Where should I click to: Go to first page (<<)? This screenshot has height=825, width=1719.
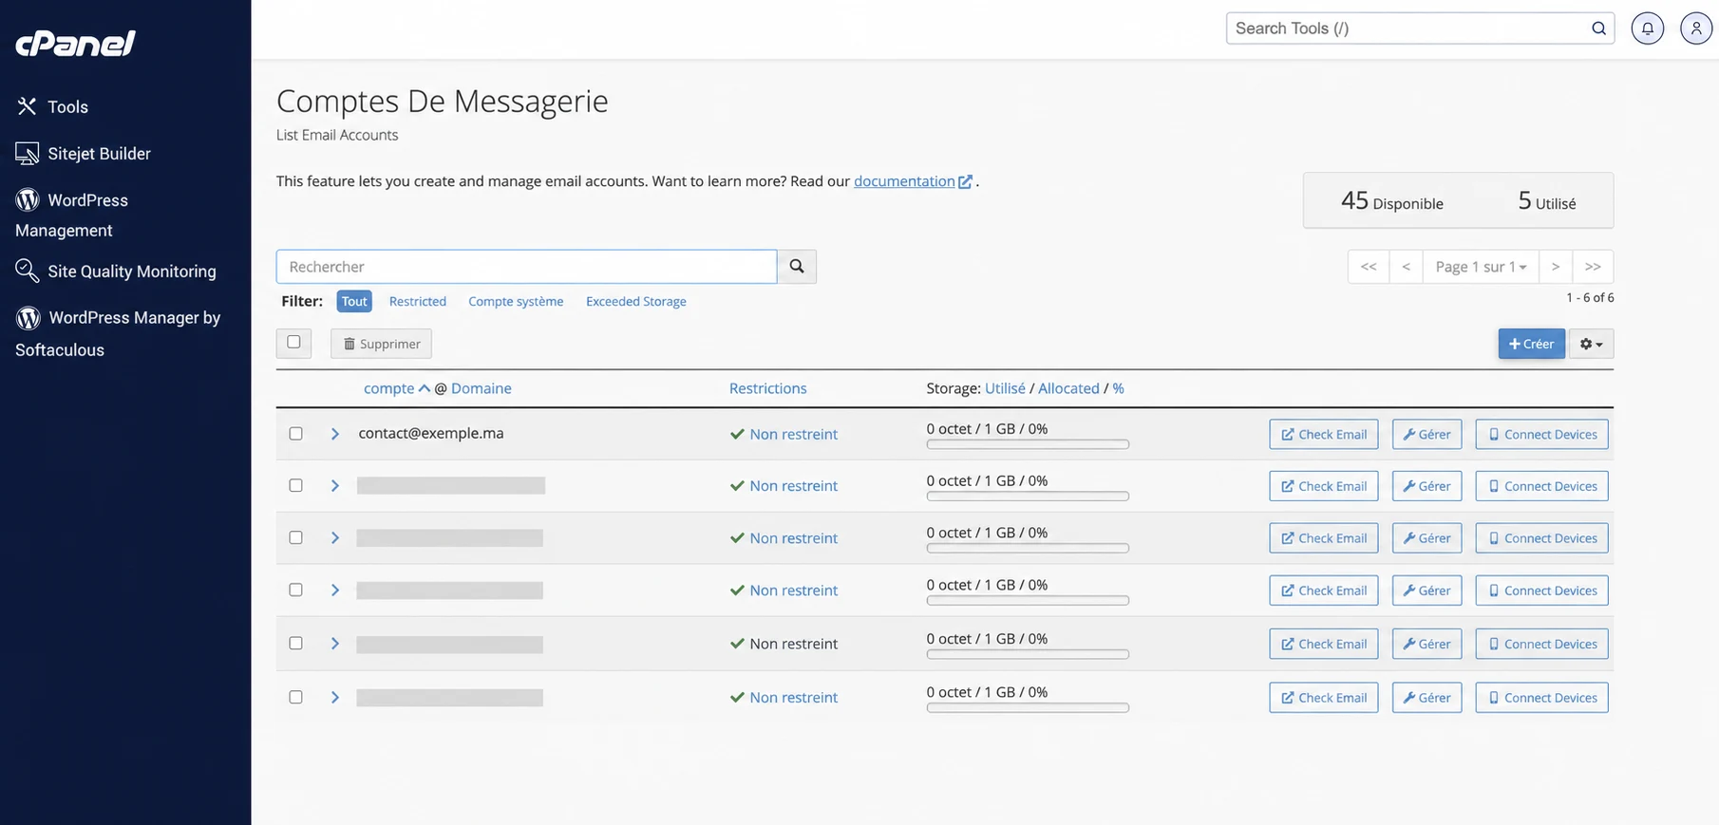tap(1369, 267)
